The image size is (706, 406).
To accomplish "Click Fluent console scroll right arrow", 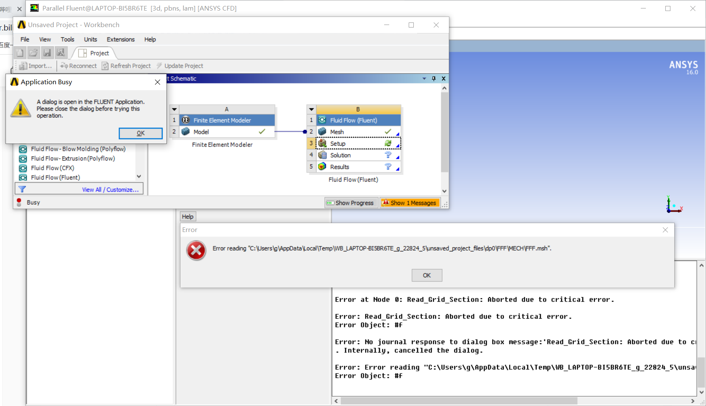I will pyautogui.click(x=693, y=401).
